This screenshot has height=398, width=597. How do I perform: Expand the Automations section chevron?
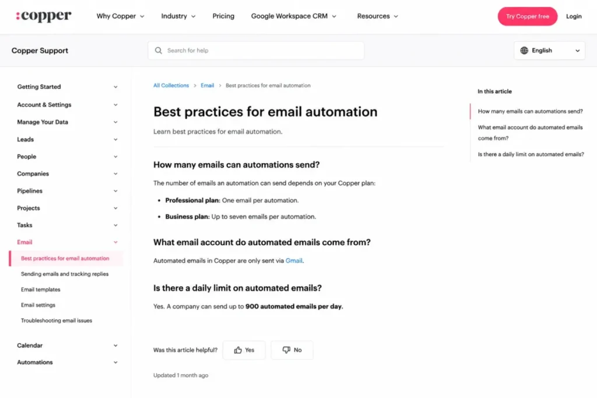coord(115,362)
